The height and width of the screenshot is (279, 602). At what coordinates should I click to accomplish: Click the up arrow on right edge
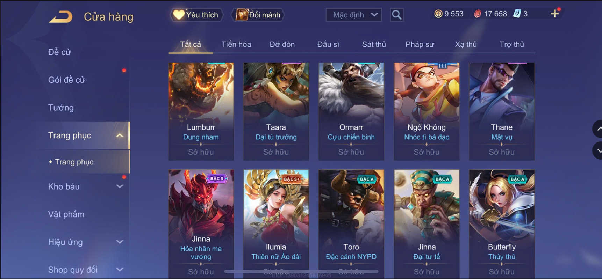(598, 129)
